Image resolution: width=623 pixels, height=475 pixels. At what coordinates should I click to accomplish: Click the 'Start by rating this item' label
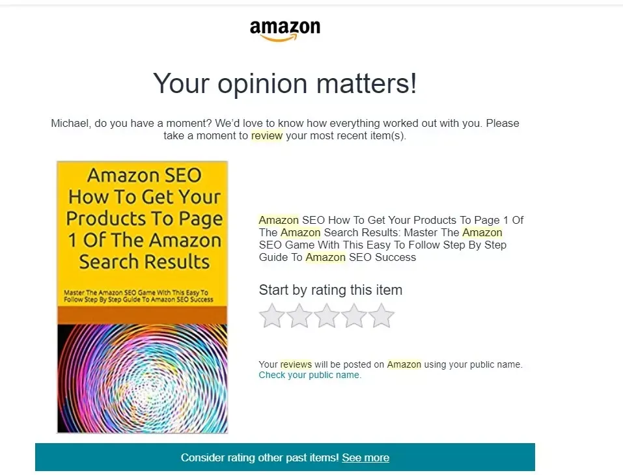pos(331,290)
